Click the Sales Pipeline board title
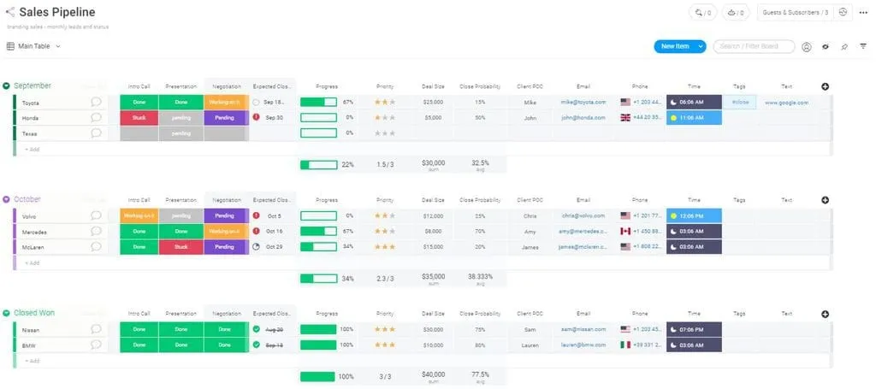876x389 pixels. [57, 12]
